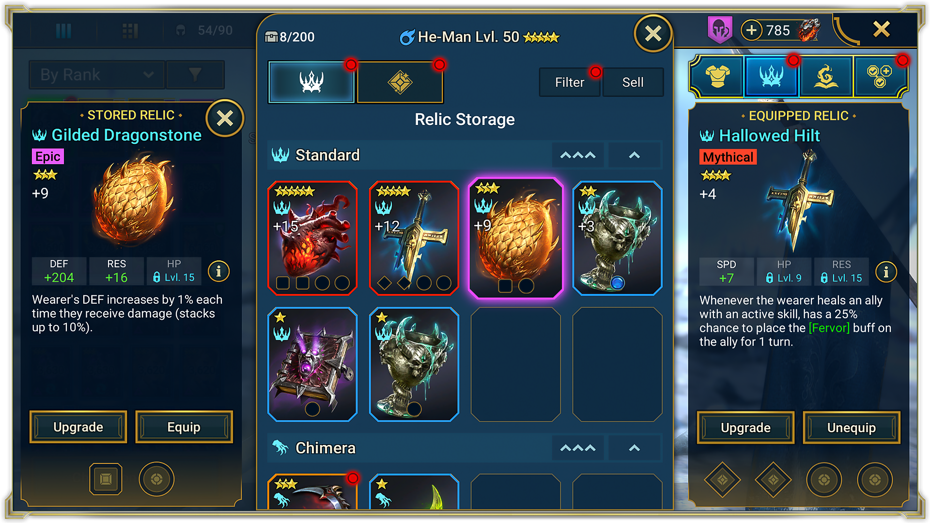Screen dimensions: 930x523
Task: Equip the Gilded Dragonstone relic
Action: pyautogui.click(x=184, y=427)
